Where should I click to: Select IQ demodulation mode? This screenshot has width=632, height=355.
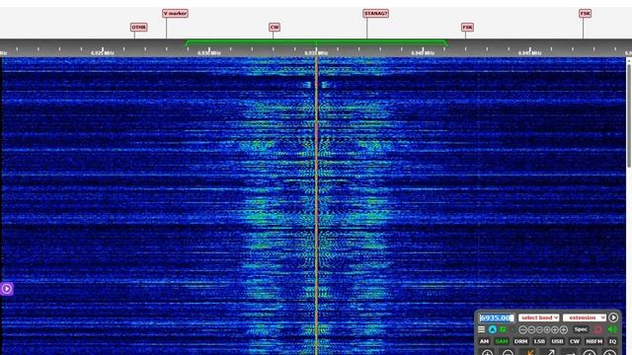click(x=612, y=341)
